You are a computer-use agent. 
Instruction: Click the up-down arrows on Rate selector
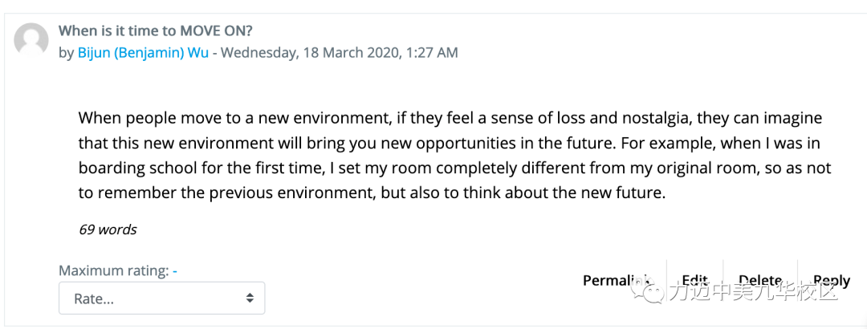[x=250, y=299]
